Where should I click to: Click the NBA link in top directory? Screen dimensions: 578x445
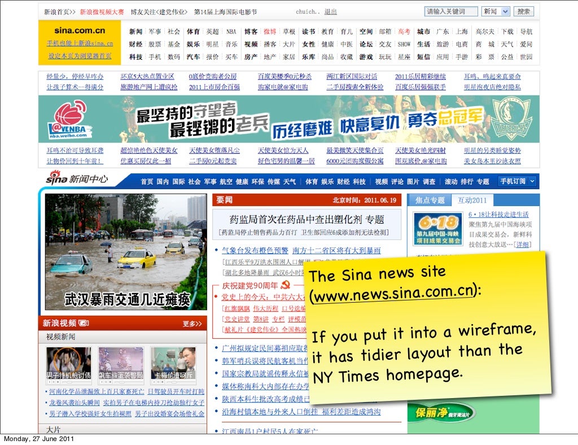click(231, 32)
